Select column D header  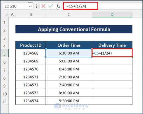point(112,15)
